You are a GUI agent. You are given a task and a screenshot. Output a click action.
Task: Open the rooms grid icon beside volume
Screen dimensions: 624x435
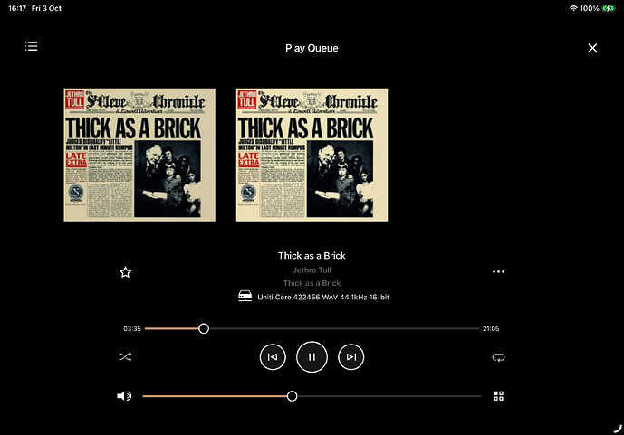pyautogui.click(x=498, y=396)
